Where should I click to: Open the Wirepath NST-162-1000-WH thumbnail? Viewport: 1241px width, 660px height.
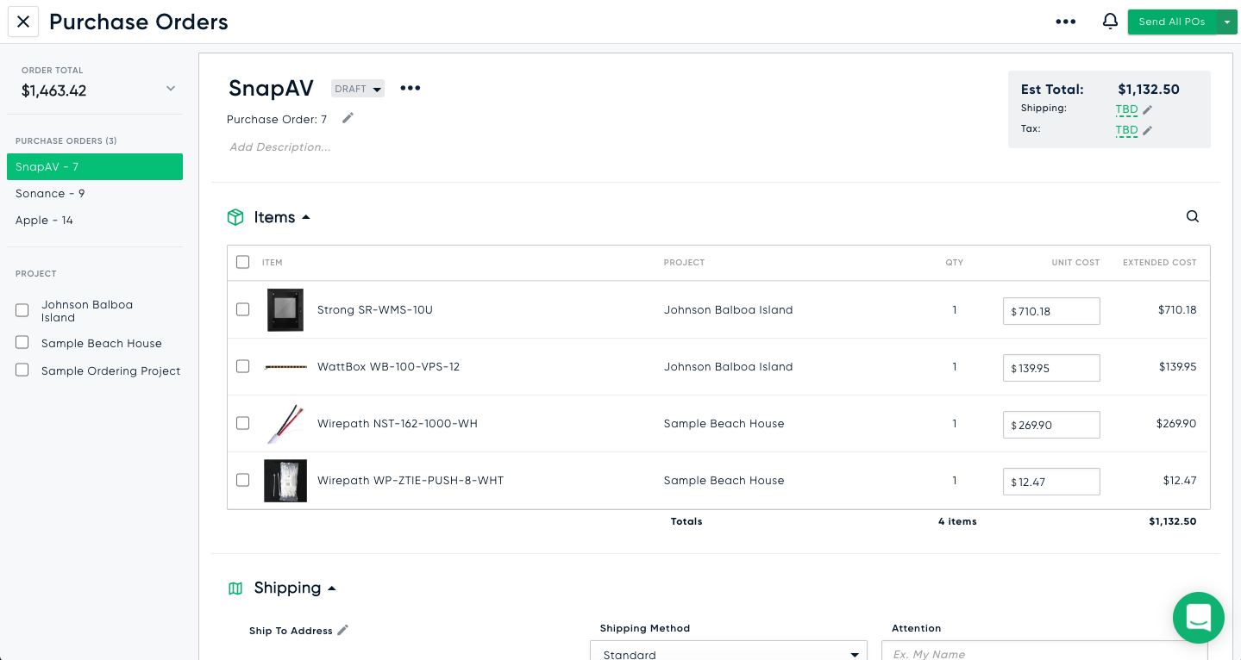click(x=285, y=424)
